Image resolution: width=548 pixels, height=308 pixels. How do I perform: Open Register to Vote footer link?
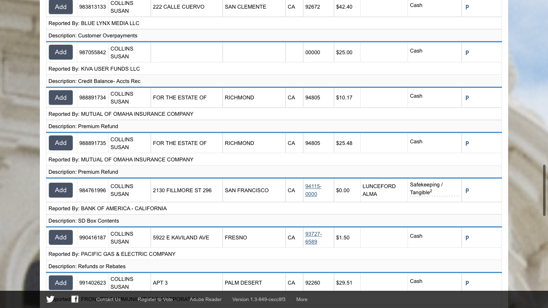click(155, 299)
